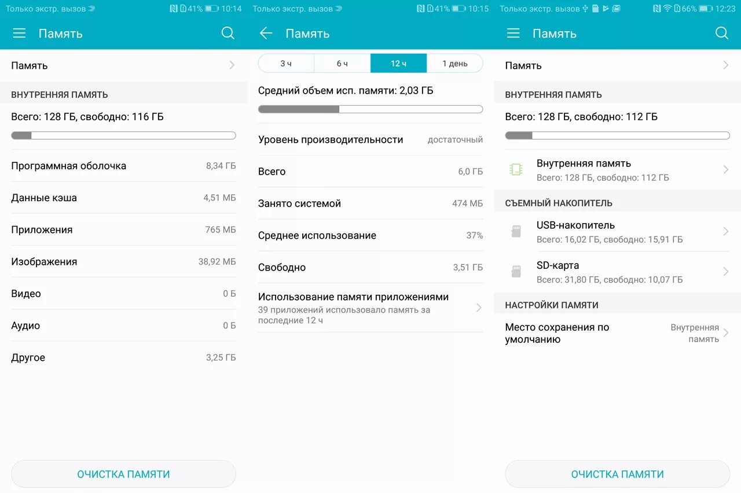Open USB-накопитель row chevron
741x493 pixels.
[x=725, y=231]
